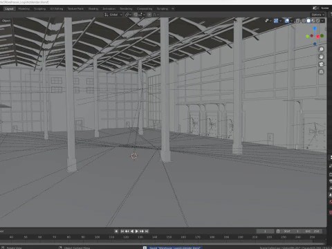Image resolution: width=332 pixels, height=249 pixels.
Task: Open the snapping options dropdown
Action: [142, 15]
